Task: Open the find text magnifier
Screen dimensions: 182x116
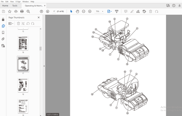Action: [x=28, y=11]
